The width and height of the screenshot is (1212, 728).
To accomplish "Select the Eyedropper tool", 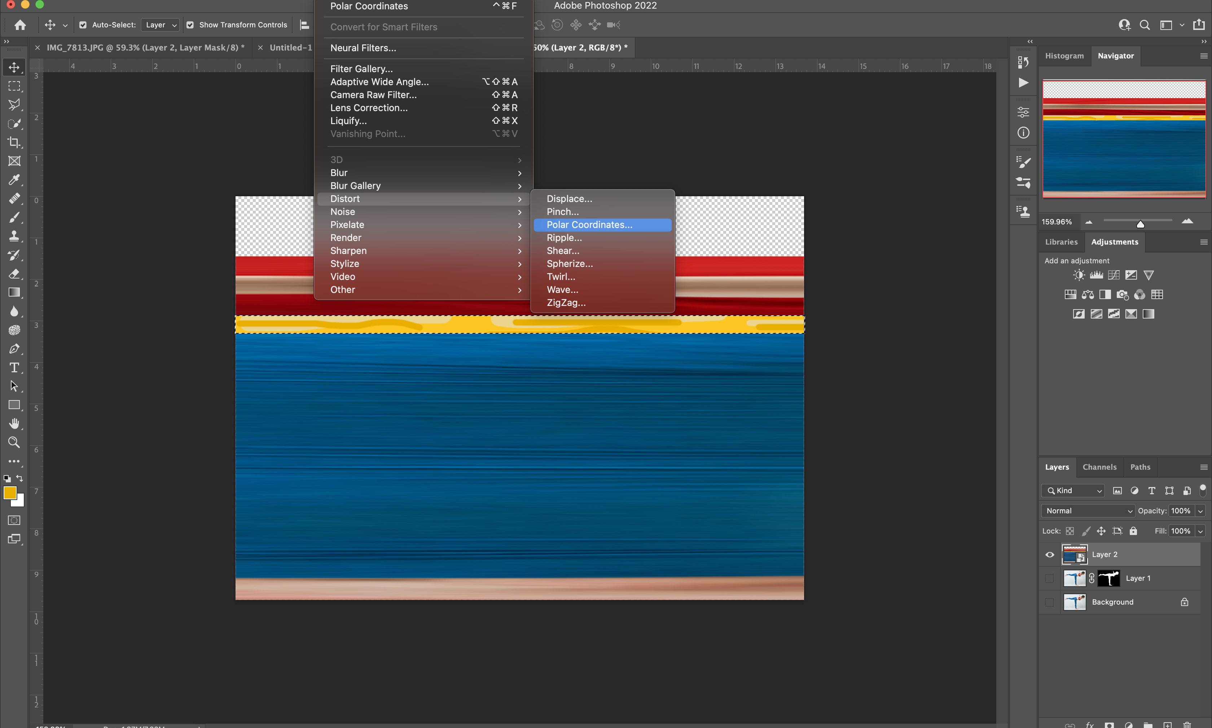I will (13, 180).
